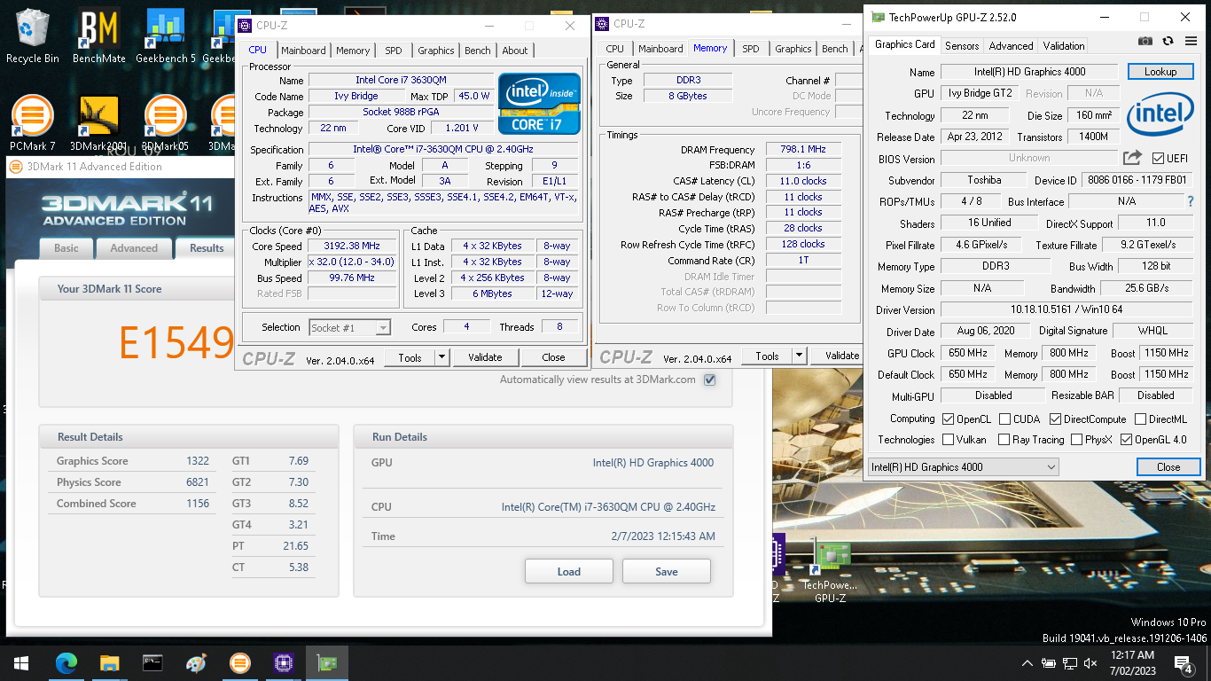Open SPD tab in CPU-Z Memory window
This screenshot has width=1211, height=681.
(x=751, y=49)
